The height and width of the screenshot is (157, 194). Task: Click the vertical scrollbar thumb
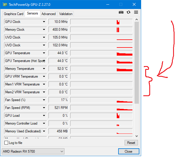[136, 63]
